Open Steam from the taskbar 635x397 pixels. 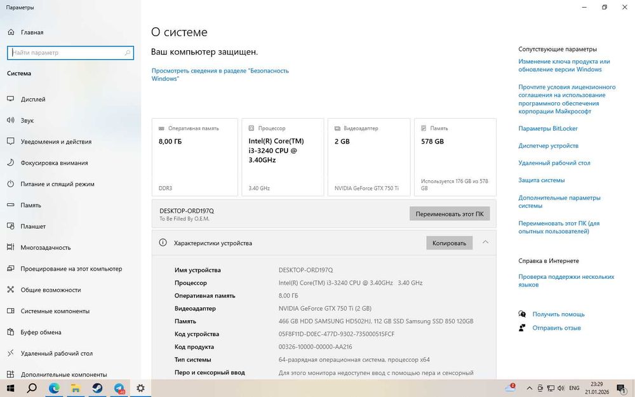coord(97,388)
